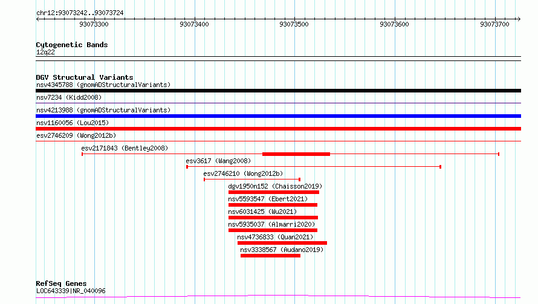This screenshot has width=538, height=304.
Task: Click the ruler's right arrow end
Action: [x=519, y=19]
